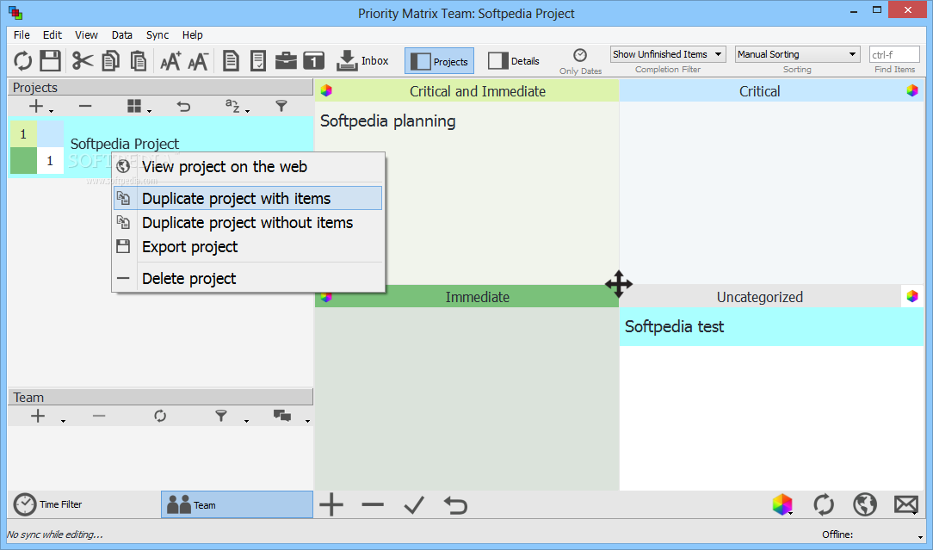
Task: Click the bottom recurrence sync icon
Action: pos(824,504)
